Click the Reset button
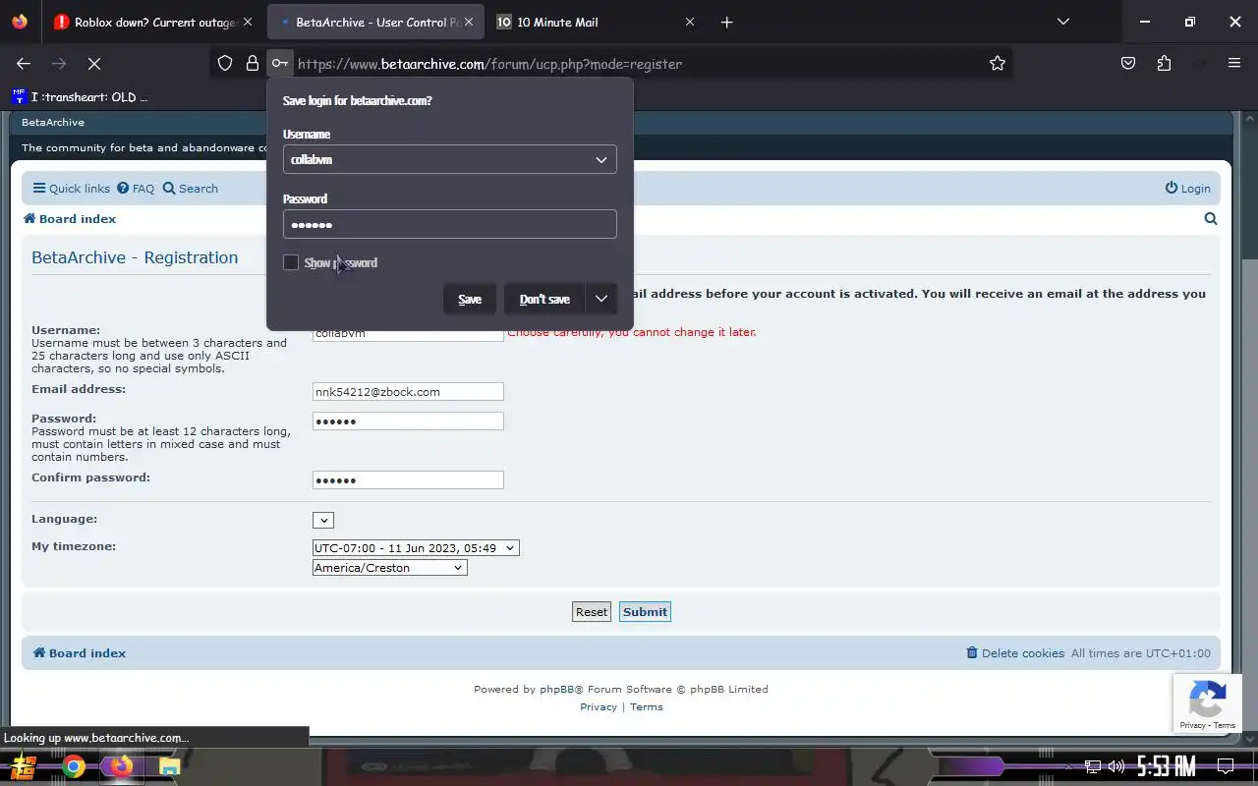This screenshot has height=786, width=1258. tap(592, 612)
